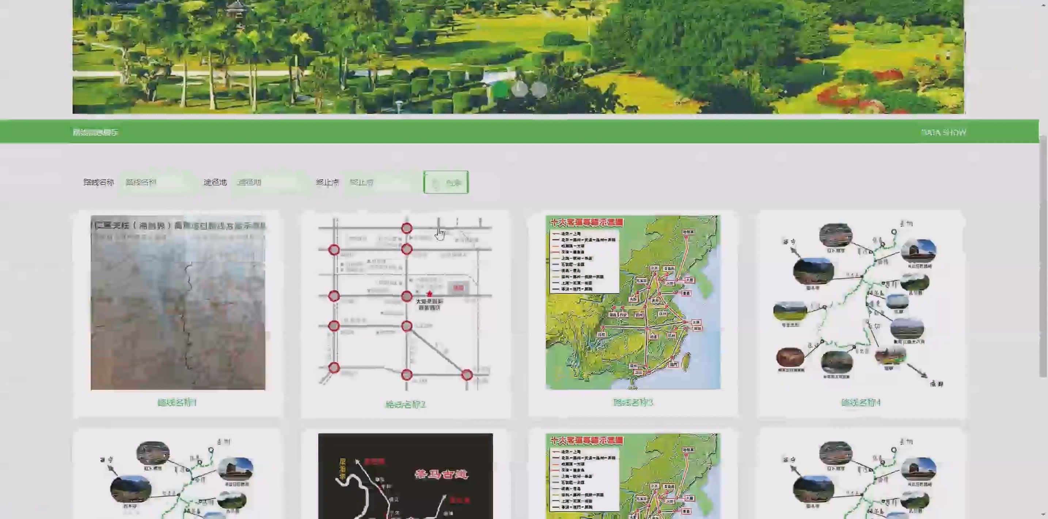Open the street grid map thumbnail of 路线名称2
Screen dimensions: 1048x519
click(405, 303)
